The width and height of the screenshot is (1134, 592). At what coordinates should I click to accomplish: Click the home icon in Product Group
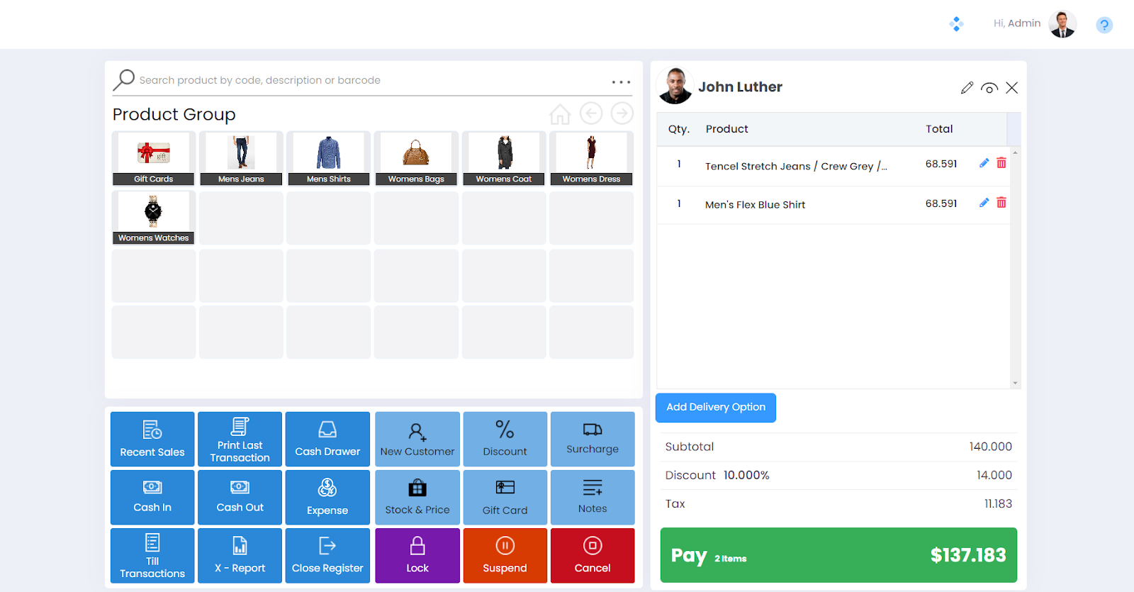pyautogui.click(x=560, y=114)
